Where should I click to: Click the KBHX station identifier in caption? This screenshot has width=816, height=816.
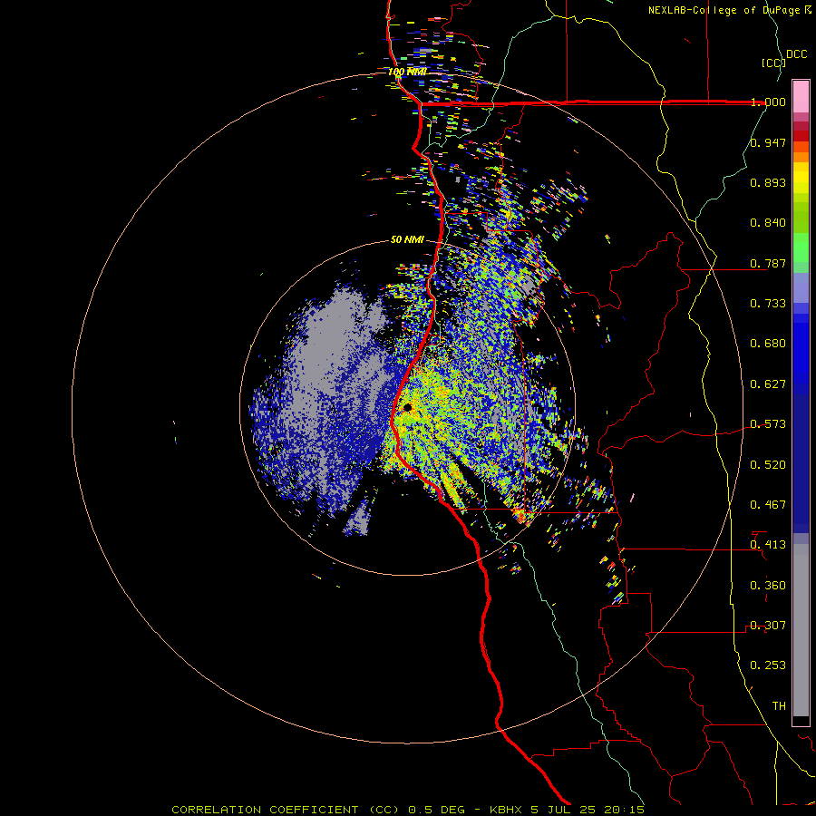point(508,810)
